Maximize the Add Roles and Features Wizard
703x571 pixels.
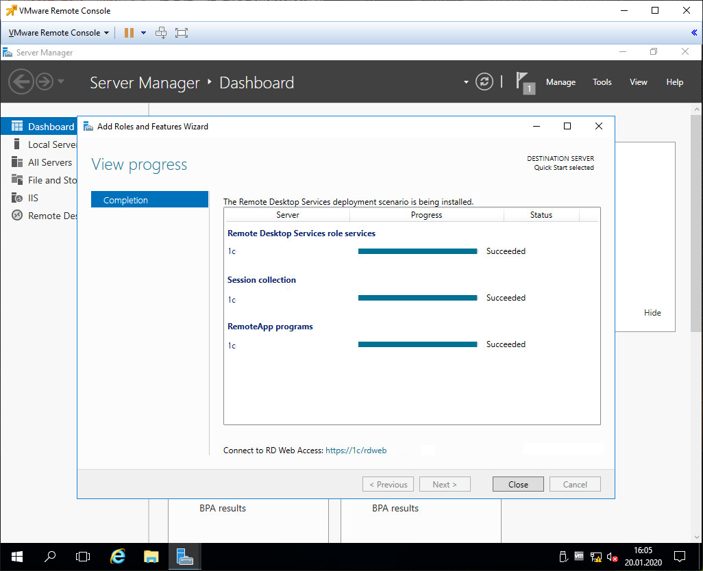pos(567,126)
